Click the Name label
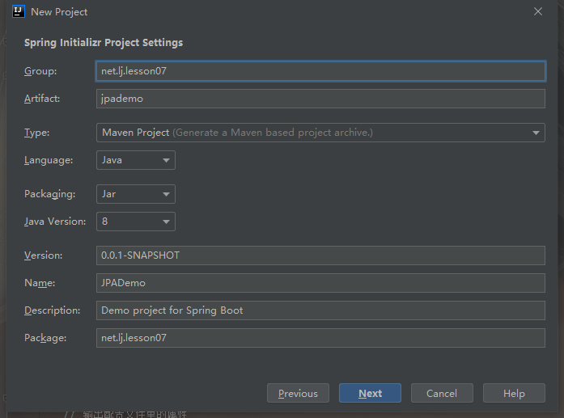 pos(40,283)
